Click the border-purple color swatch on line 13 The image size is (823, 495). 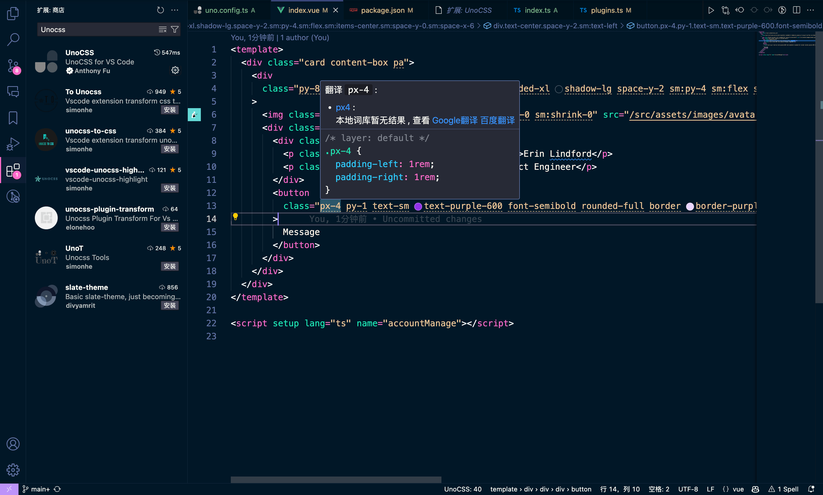point(690,206)
